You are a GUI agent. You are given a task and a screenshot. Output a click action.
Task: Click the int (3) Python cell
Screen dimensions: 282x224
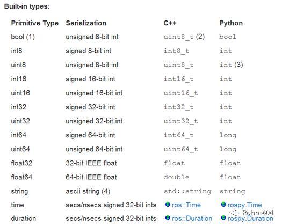click(232, 65)
